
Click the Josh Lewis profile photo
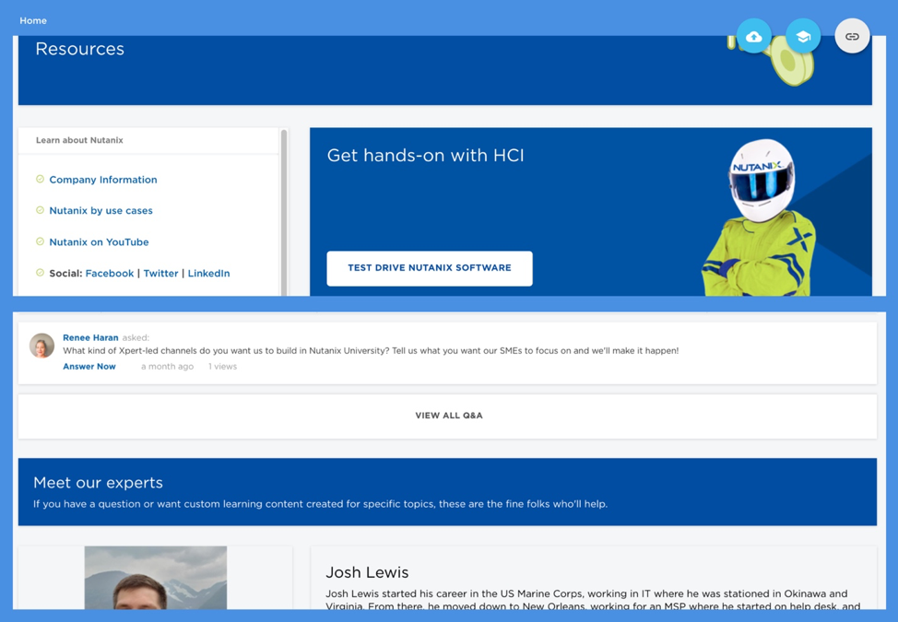pos(156,578)
